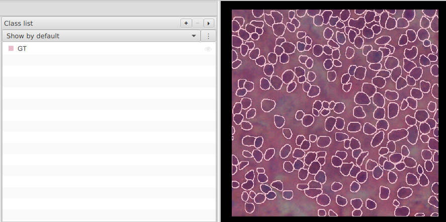Click the gray bar above Class list
Image resolution: width=446 pixels, height=222 pixels.
109,8
